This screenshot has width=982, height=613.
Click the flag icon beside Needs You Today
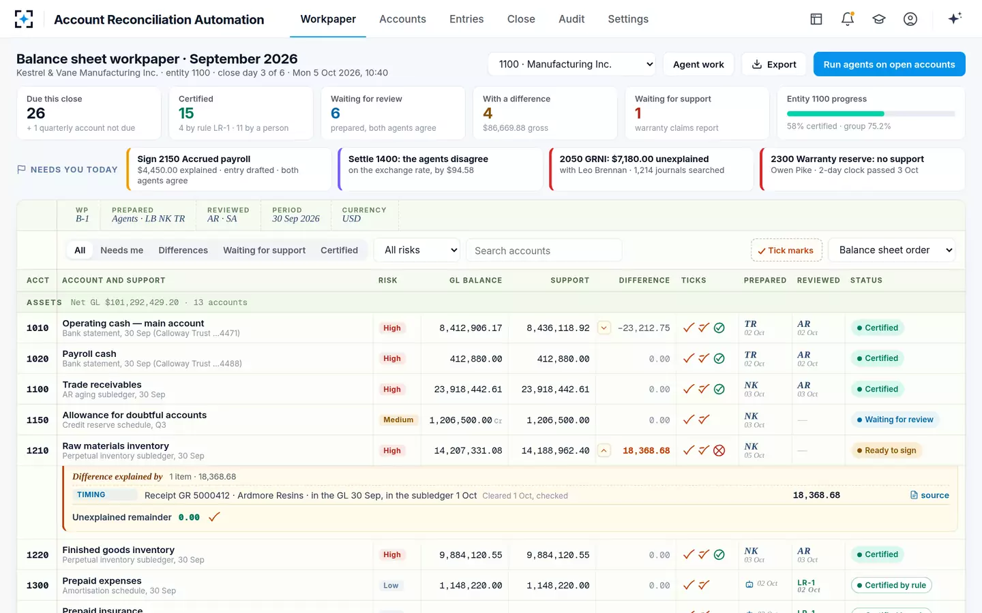(21, 170)
